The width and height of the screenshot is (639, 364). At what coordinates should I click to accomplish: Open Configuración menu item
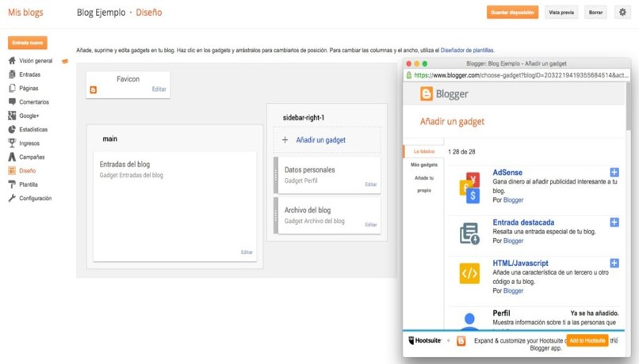[x=36, y=199]
